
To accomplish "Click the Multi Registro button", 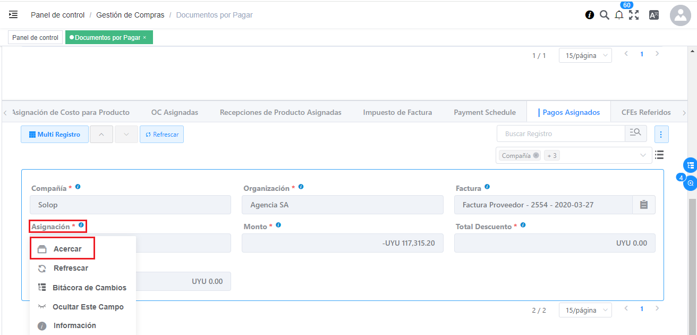I will 55,135.
